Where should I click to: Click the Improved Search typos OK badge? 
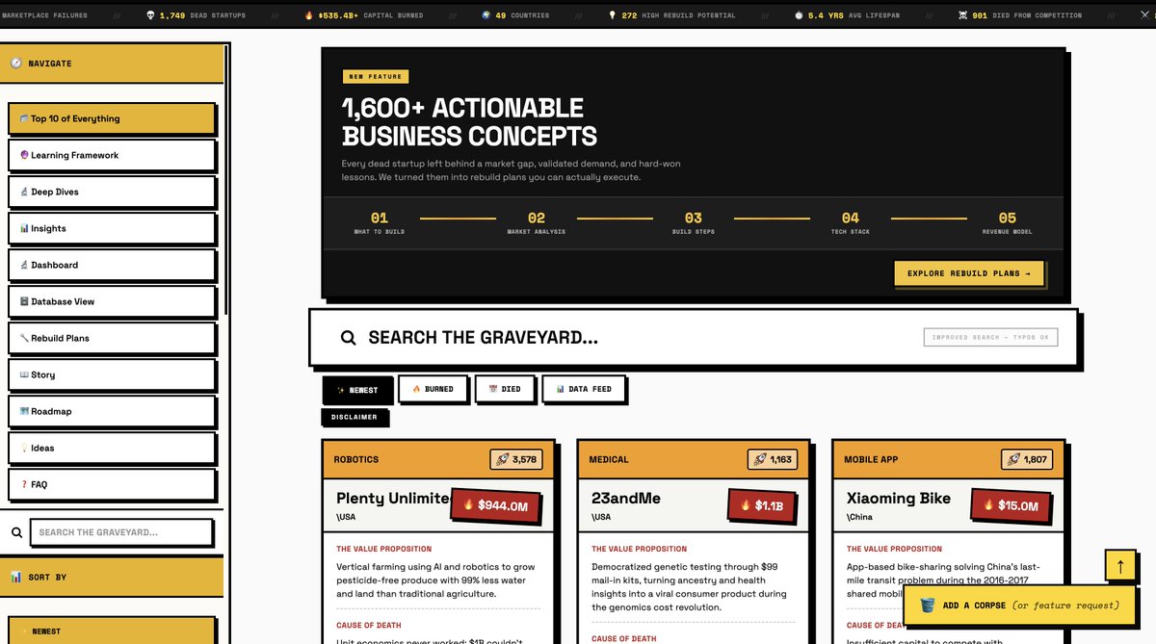990,338
